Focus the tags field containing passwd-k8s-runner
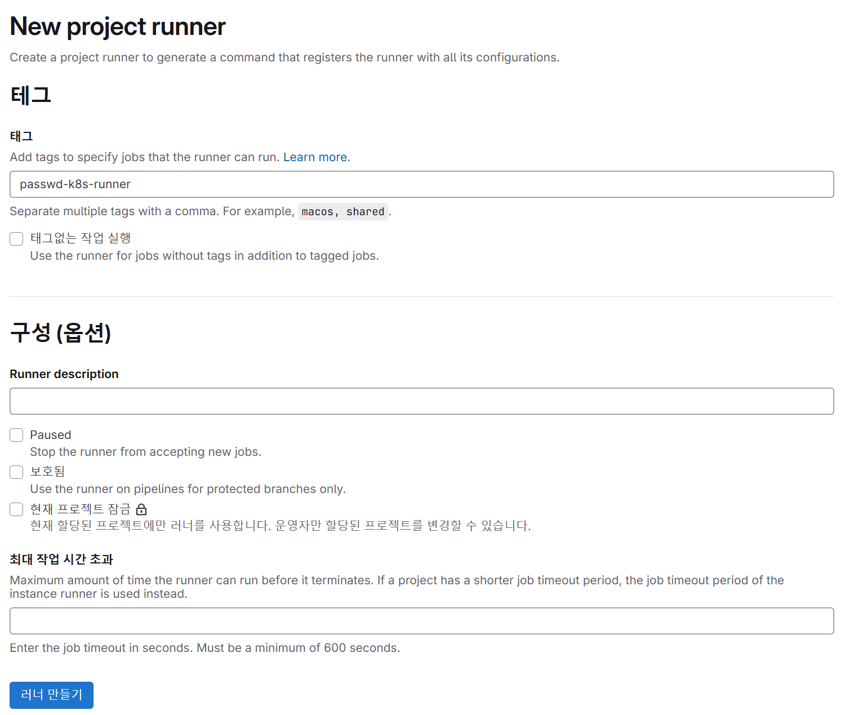Screen dimensions: 846x715 [x=421, y=184]
